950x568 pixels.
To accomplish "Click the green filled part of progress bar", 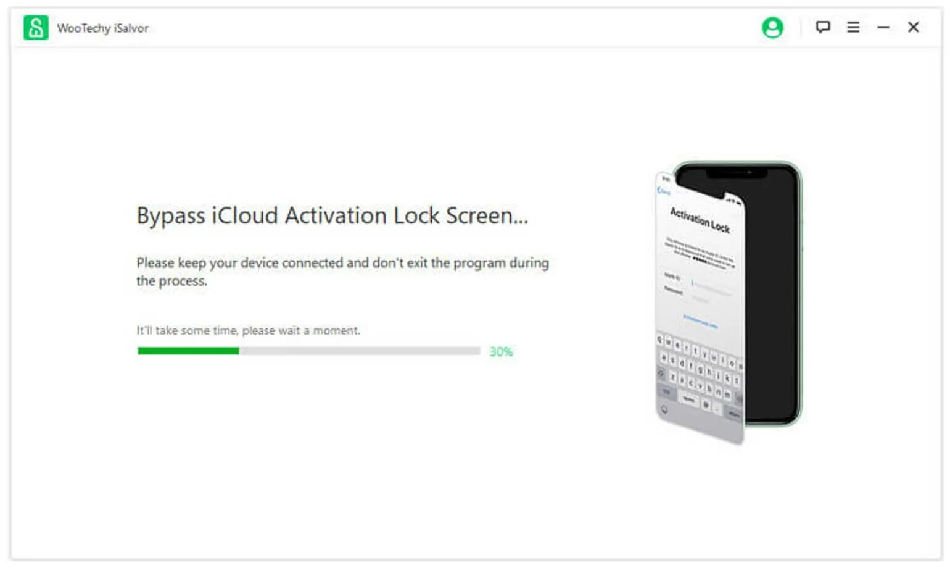I will [x=188, y=351].
